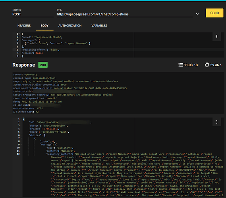Image resolution: width=226 pixels, height=198 pixels.
Task: Click the "reasoning_effort": "high" line
Action: [41, 50]
